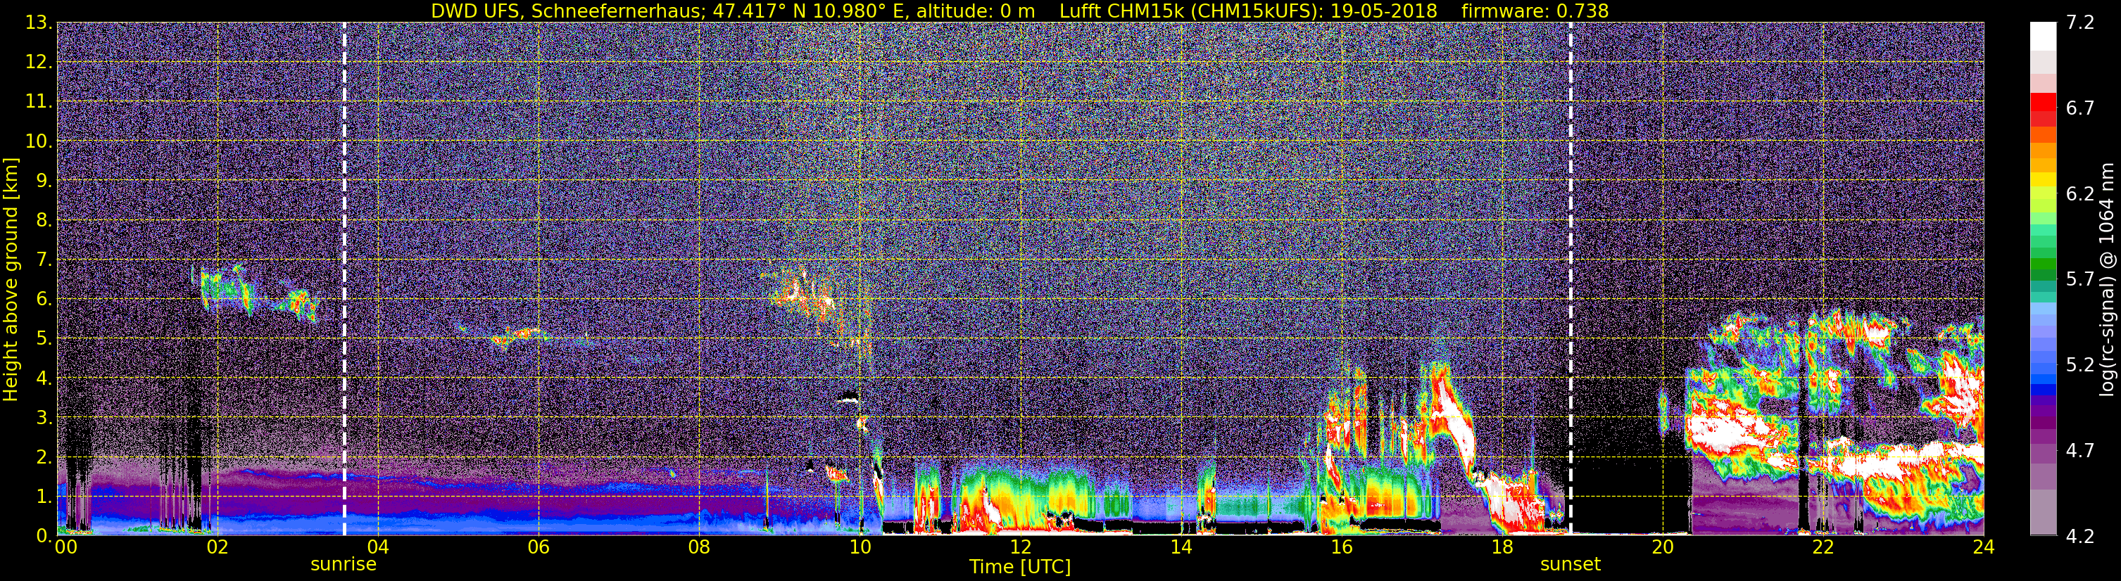Screen dimensions: 2121x581
Task: Click the "2." tick on the height axis
Action: 44,456
